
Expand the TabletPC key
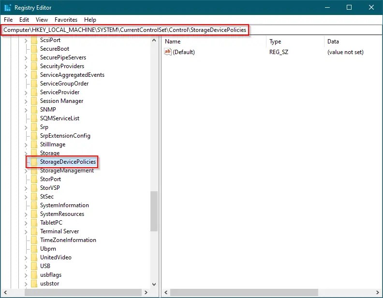[x=26, y=223]
